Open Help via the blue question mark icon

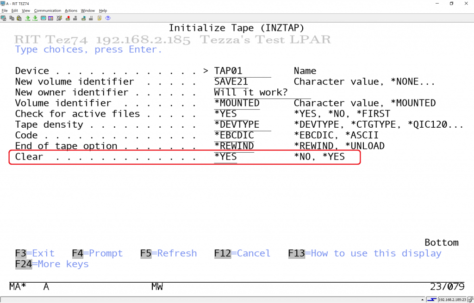pos(108,19)
